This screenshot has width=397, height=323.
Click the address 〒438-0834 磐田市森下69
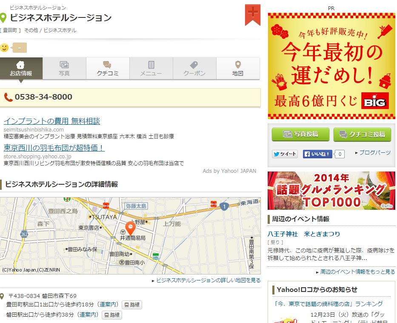tap(42, 296)
